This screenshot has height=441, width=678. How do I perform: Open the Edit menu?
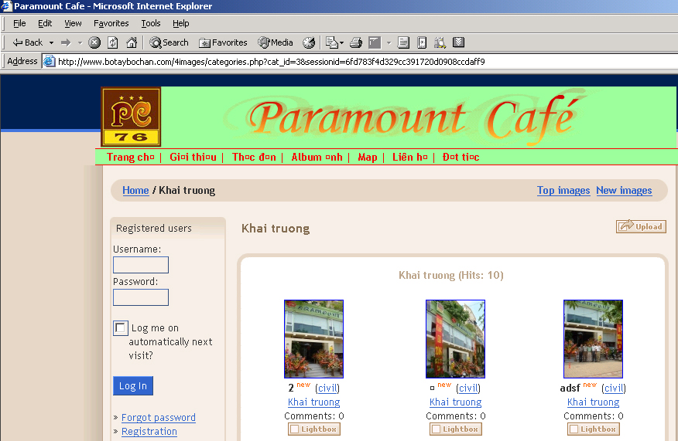coord(45,23)
